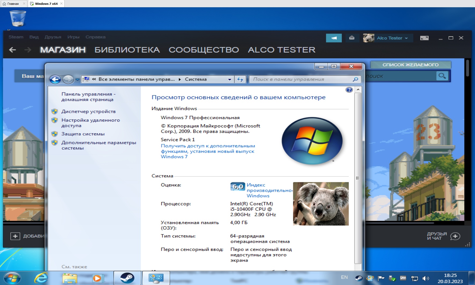
Task: Click EN language indicator in tray
Action: coord(344,277)
